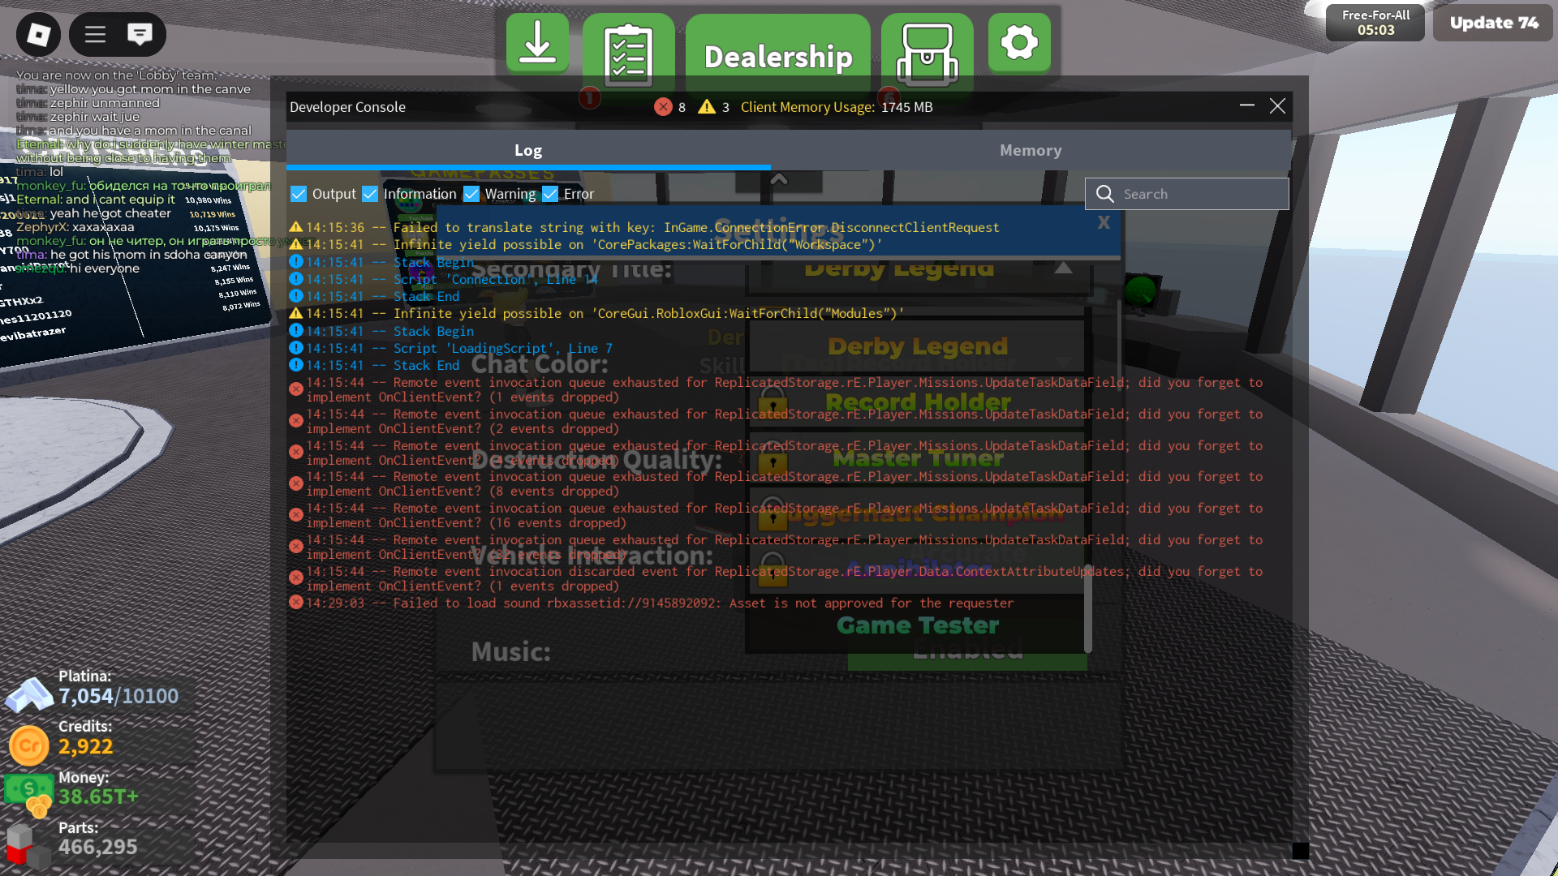This screenshot has width=1558, height=876.
Task: Click the '(16 events dropped)' error entry
Action: [776, 516]
